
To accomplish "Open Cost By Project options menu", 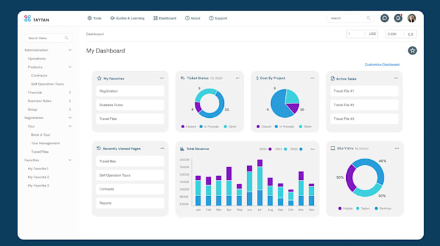I will click(313, 78).
